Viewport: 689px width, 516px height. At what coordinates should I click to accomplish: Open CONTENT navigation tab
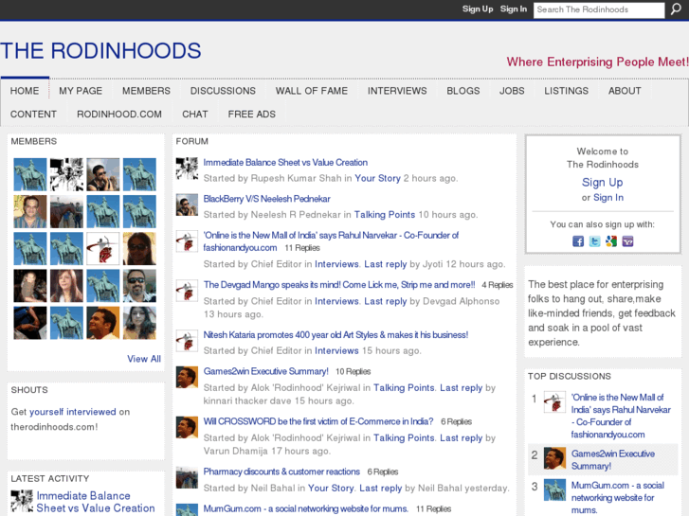click(33, 115)
